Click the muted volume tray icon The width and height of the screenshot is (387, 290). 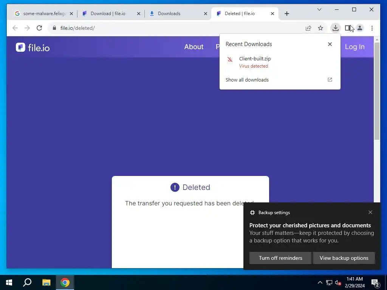[338, 282]
